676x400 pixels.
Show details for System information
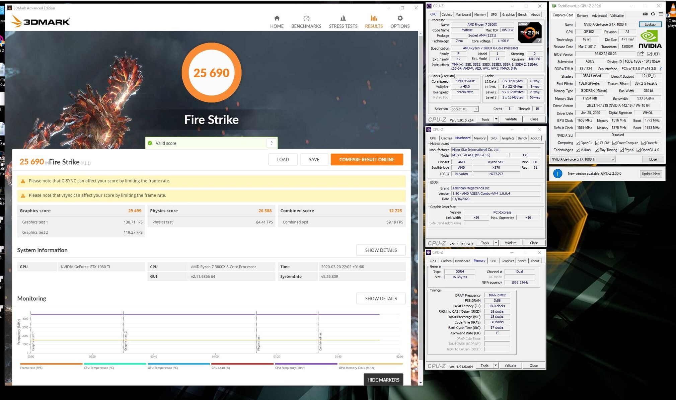[381, 250]
